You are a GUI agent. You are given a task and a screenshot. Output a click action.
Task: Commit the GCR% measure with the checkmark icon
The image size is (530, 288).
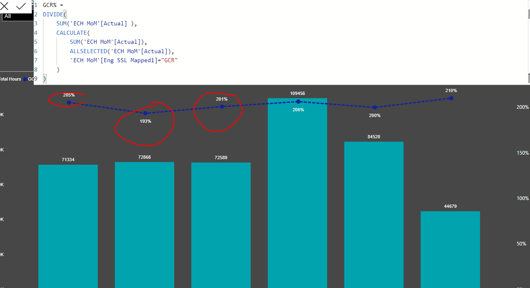click(x=21, y=6)
